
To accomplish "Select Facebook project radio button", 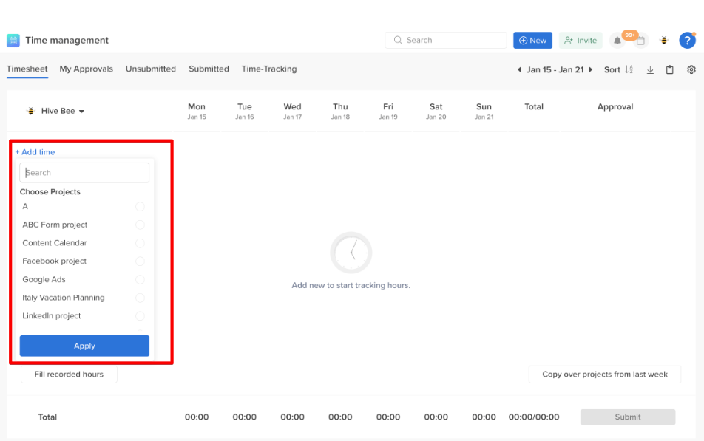I will 140,261.
